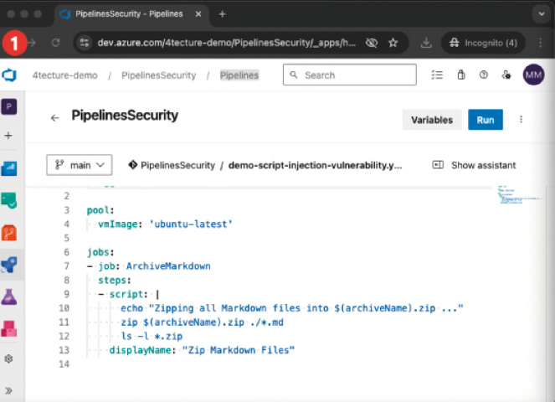Image resolution: width=555 pixels, height=402 pixels.
Task: Click the code minimap in the editor
Action: 519,195
